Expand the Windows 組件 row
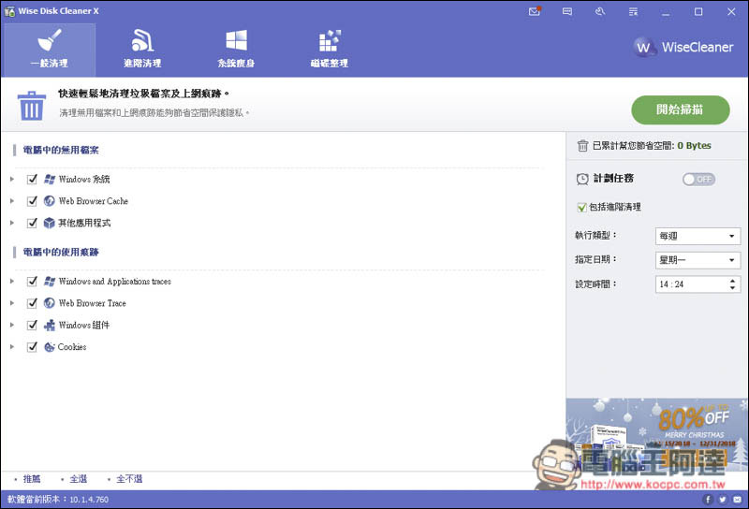This screenshot has height=509, width=749. tap(12, 326)
